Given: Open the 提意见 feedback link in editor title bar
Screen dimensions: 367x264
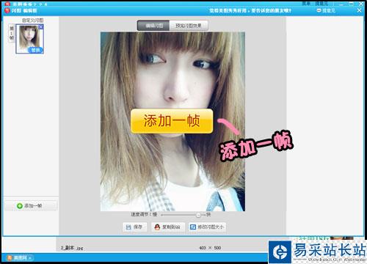Looking at the screenshot, I should point(326,10).
